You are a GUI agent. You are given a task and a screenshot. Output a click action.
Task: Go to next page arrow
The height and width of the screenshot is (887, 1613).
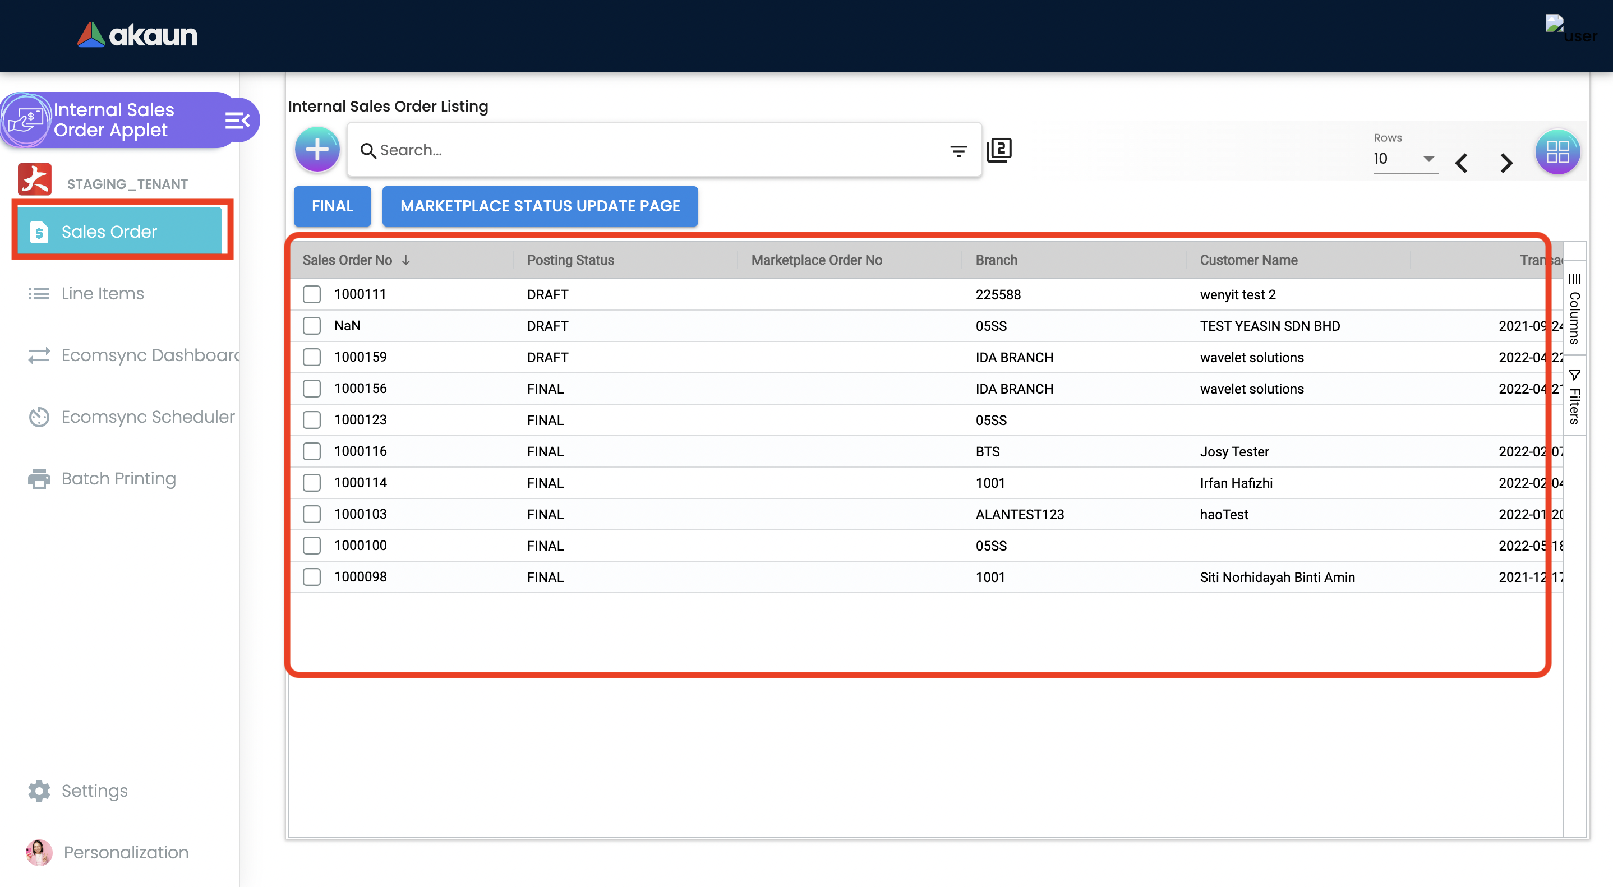(1506, 163)
